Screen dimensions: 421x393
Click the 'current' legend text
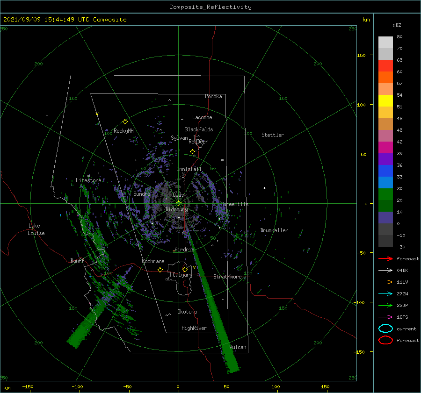pos(406,329)
